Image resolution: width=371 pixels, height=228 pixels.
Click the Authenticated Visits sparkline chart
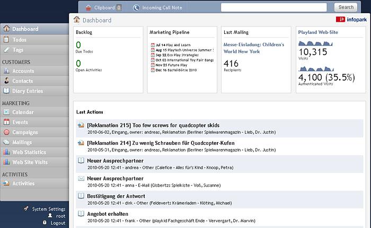click(316, 68)
